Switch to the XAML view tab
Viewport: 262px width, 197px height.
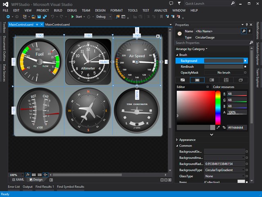pyautogui.click(x=18, y=180)
